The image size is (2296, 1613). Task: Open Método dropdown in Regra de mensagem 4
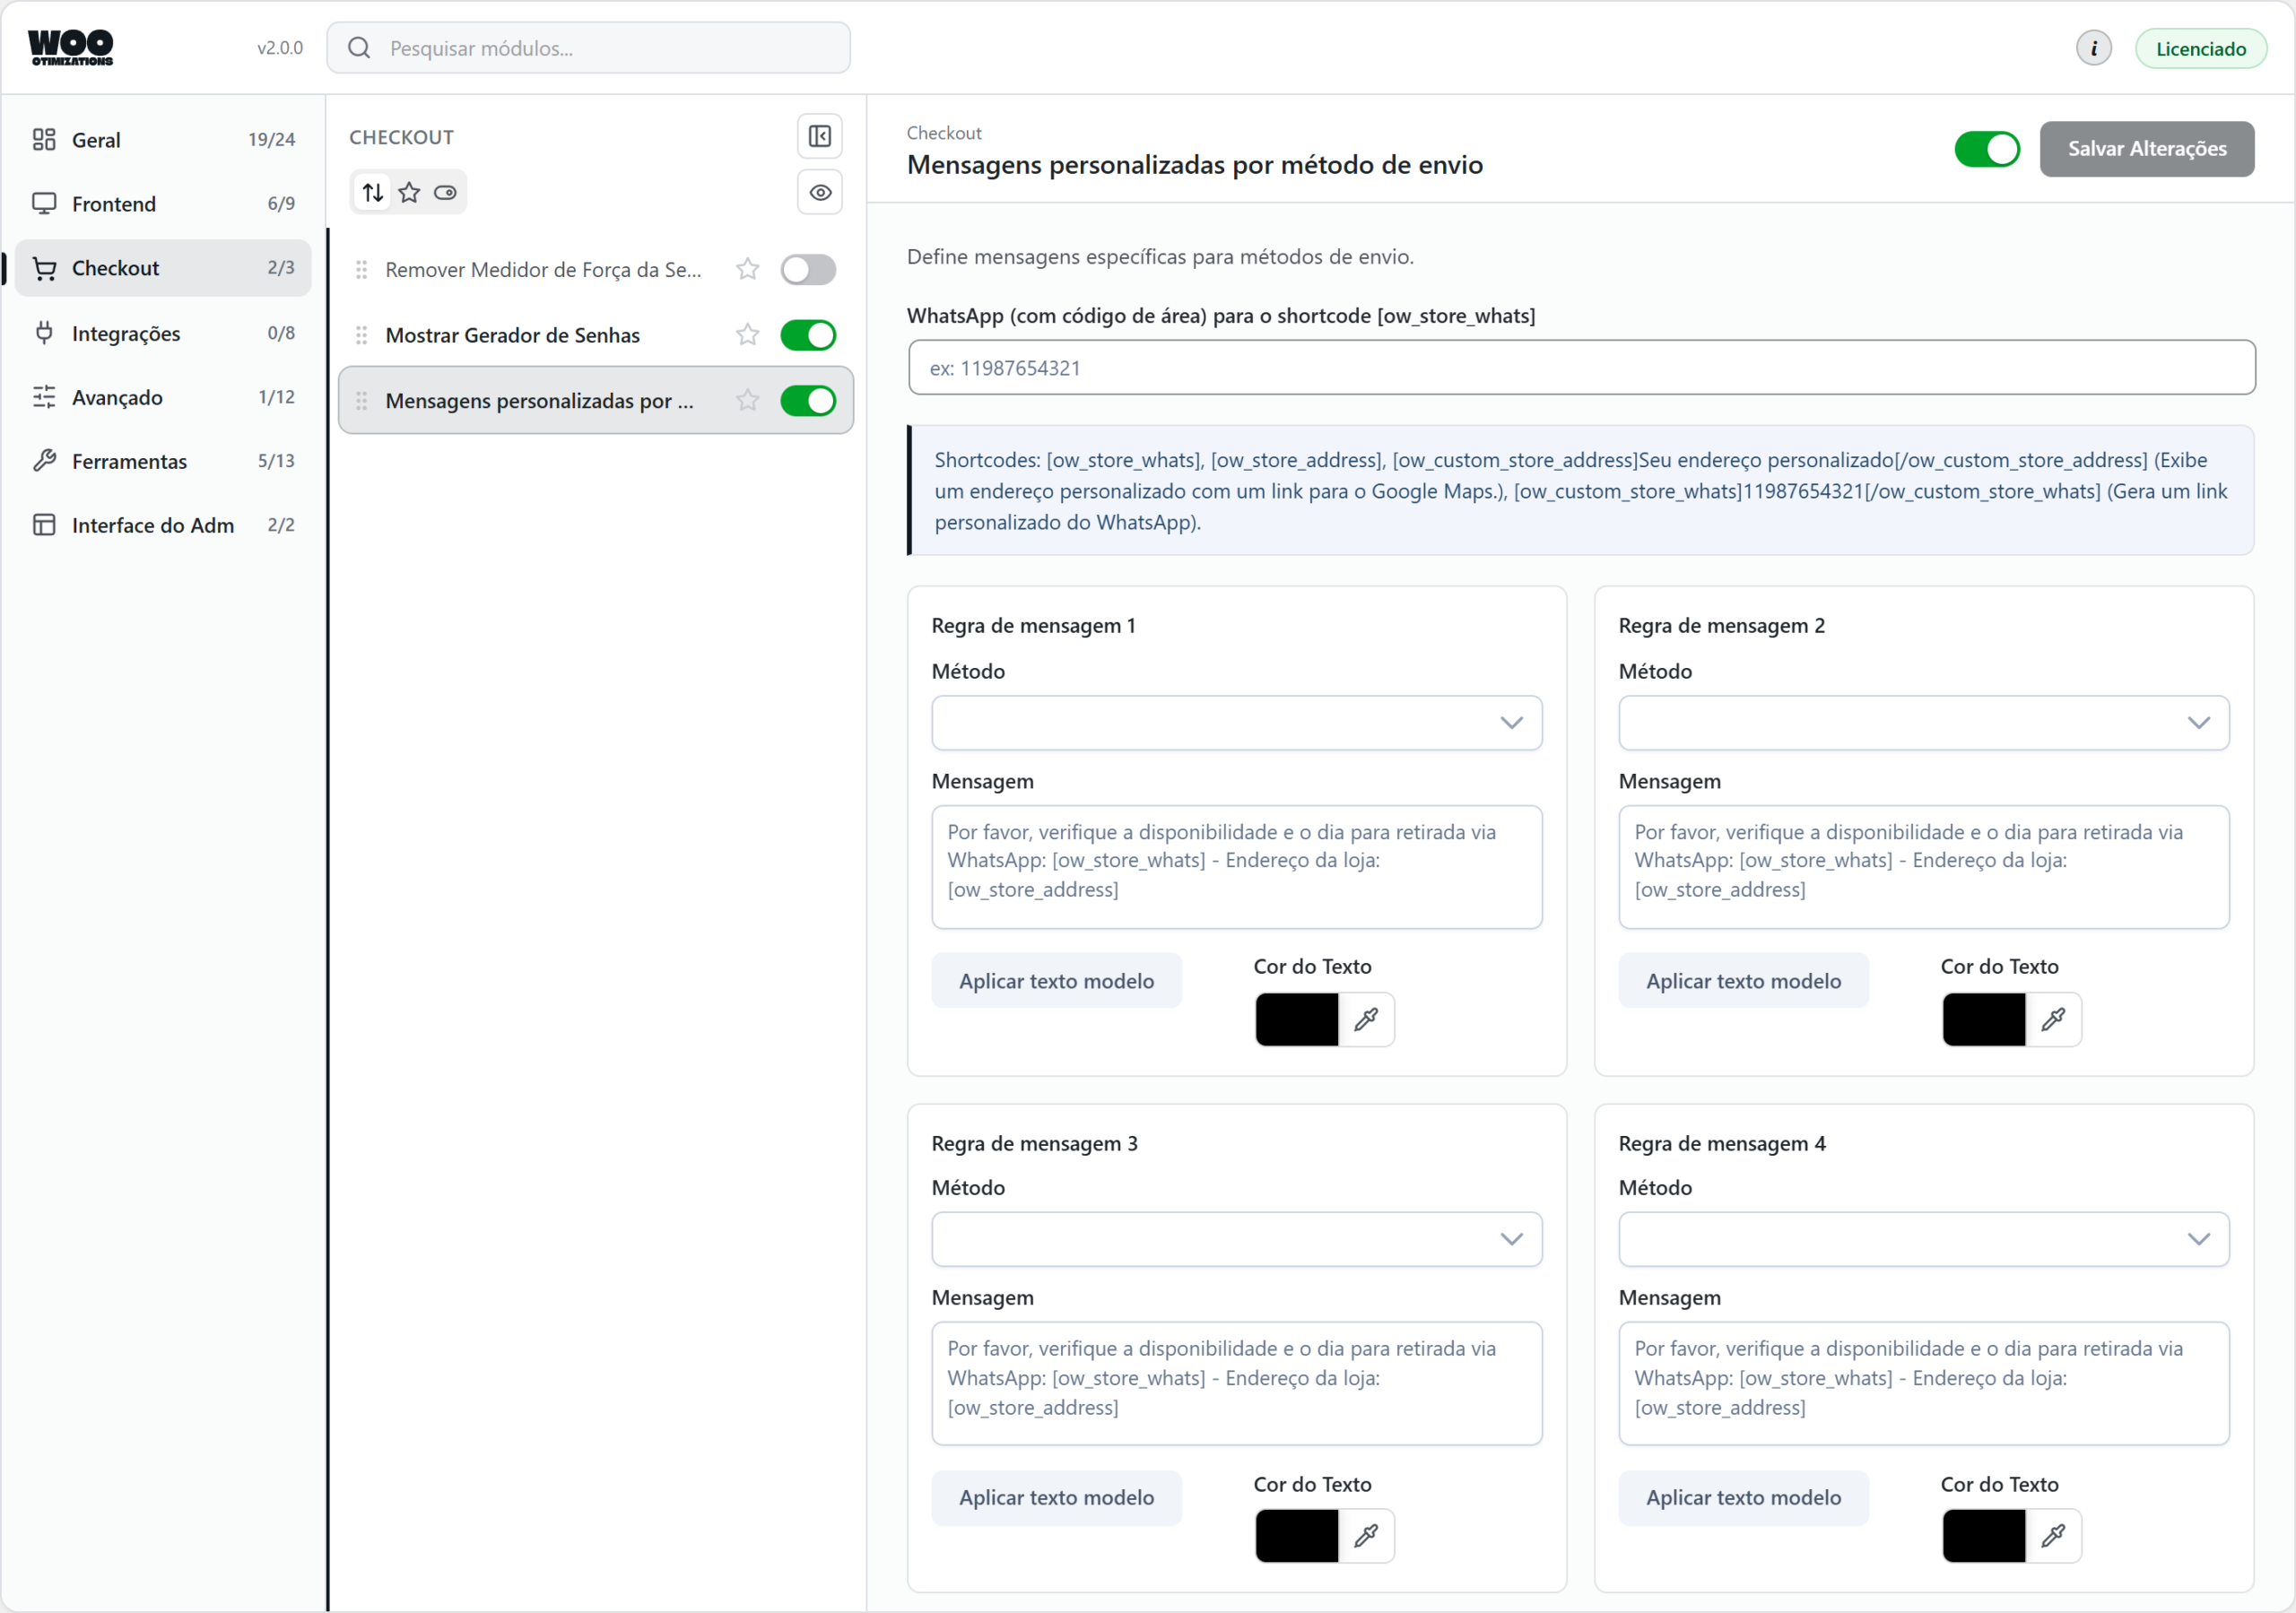tap(1924, 1239)
